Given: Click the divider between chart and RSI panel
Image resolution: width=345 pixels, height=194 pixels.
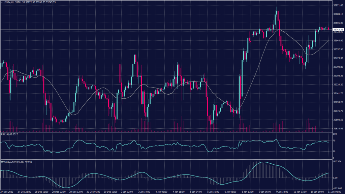Looking at the screenshot, I should click(x=165, y=132).
